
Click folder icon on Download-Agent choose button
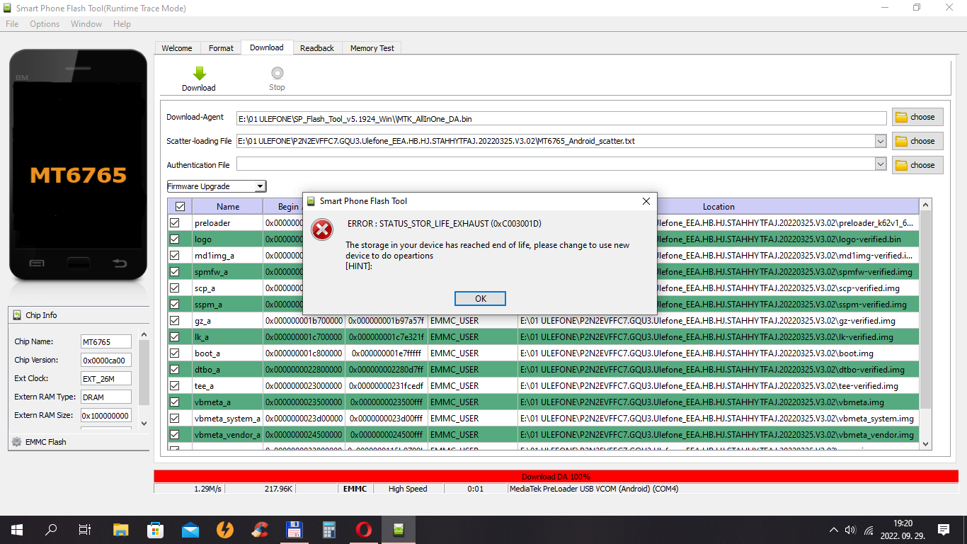click(901, 117)
